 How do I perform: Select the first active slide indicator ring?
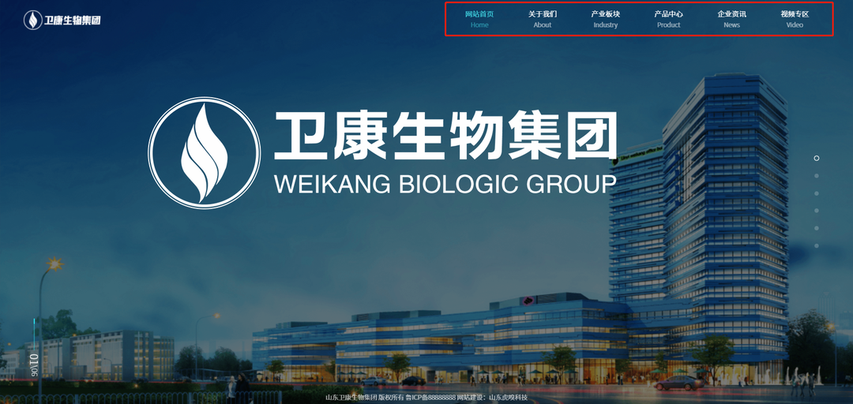pos(817,159)
